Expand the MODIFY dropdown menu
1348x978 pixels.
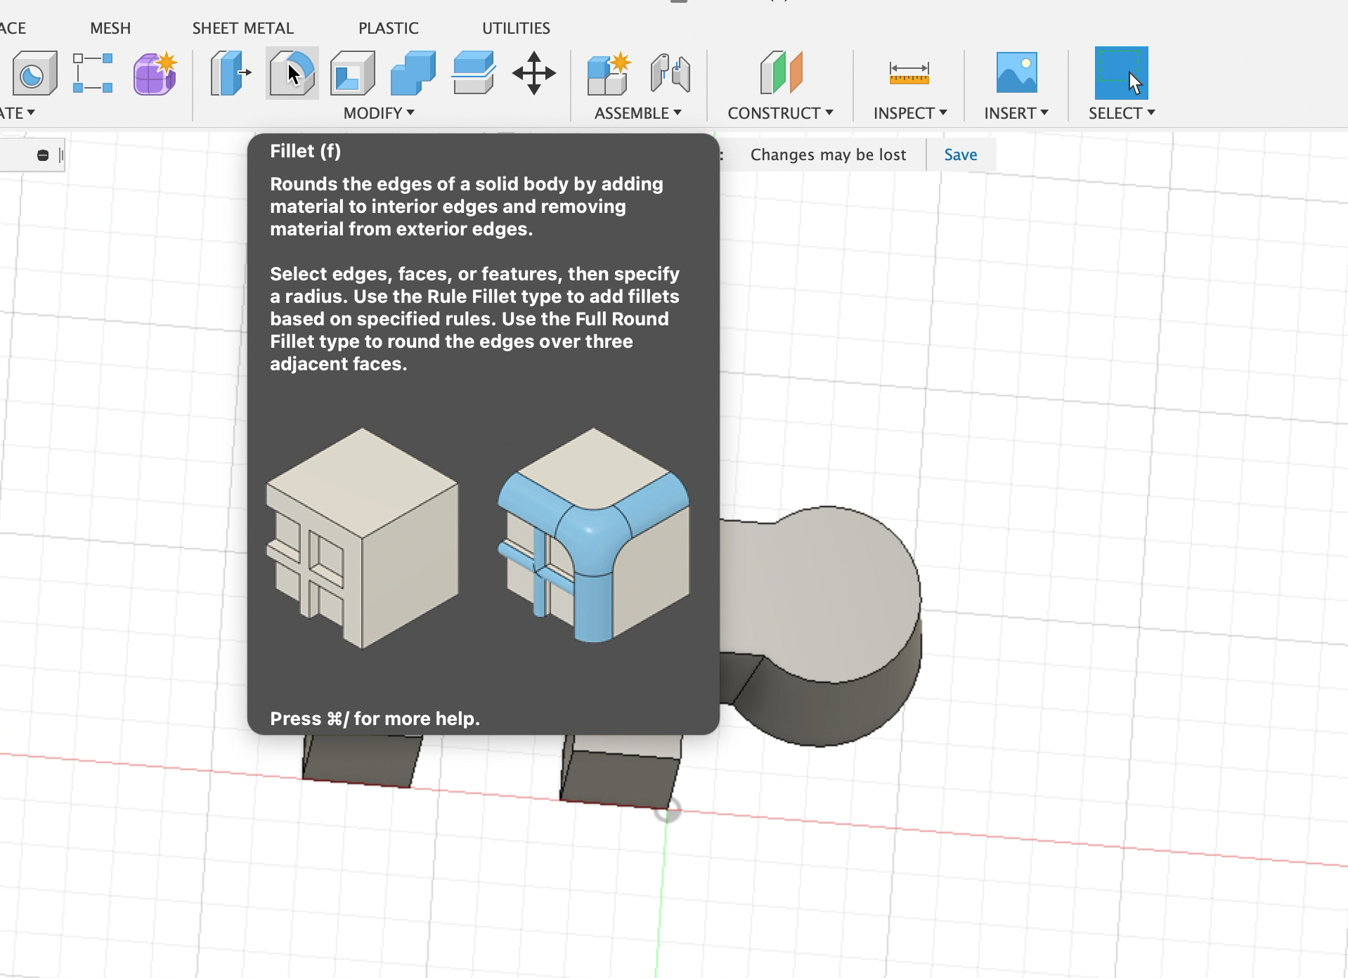click(x=379, y=113)
